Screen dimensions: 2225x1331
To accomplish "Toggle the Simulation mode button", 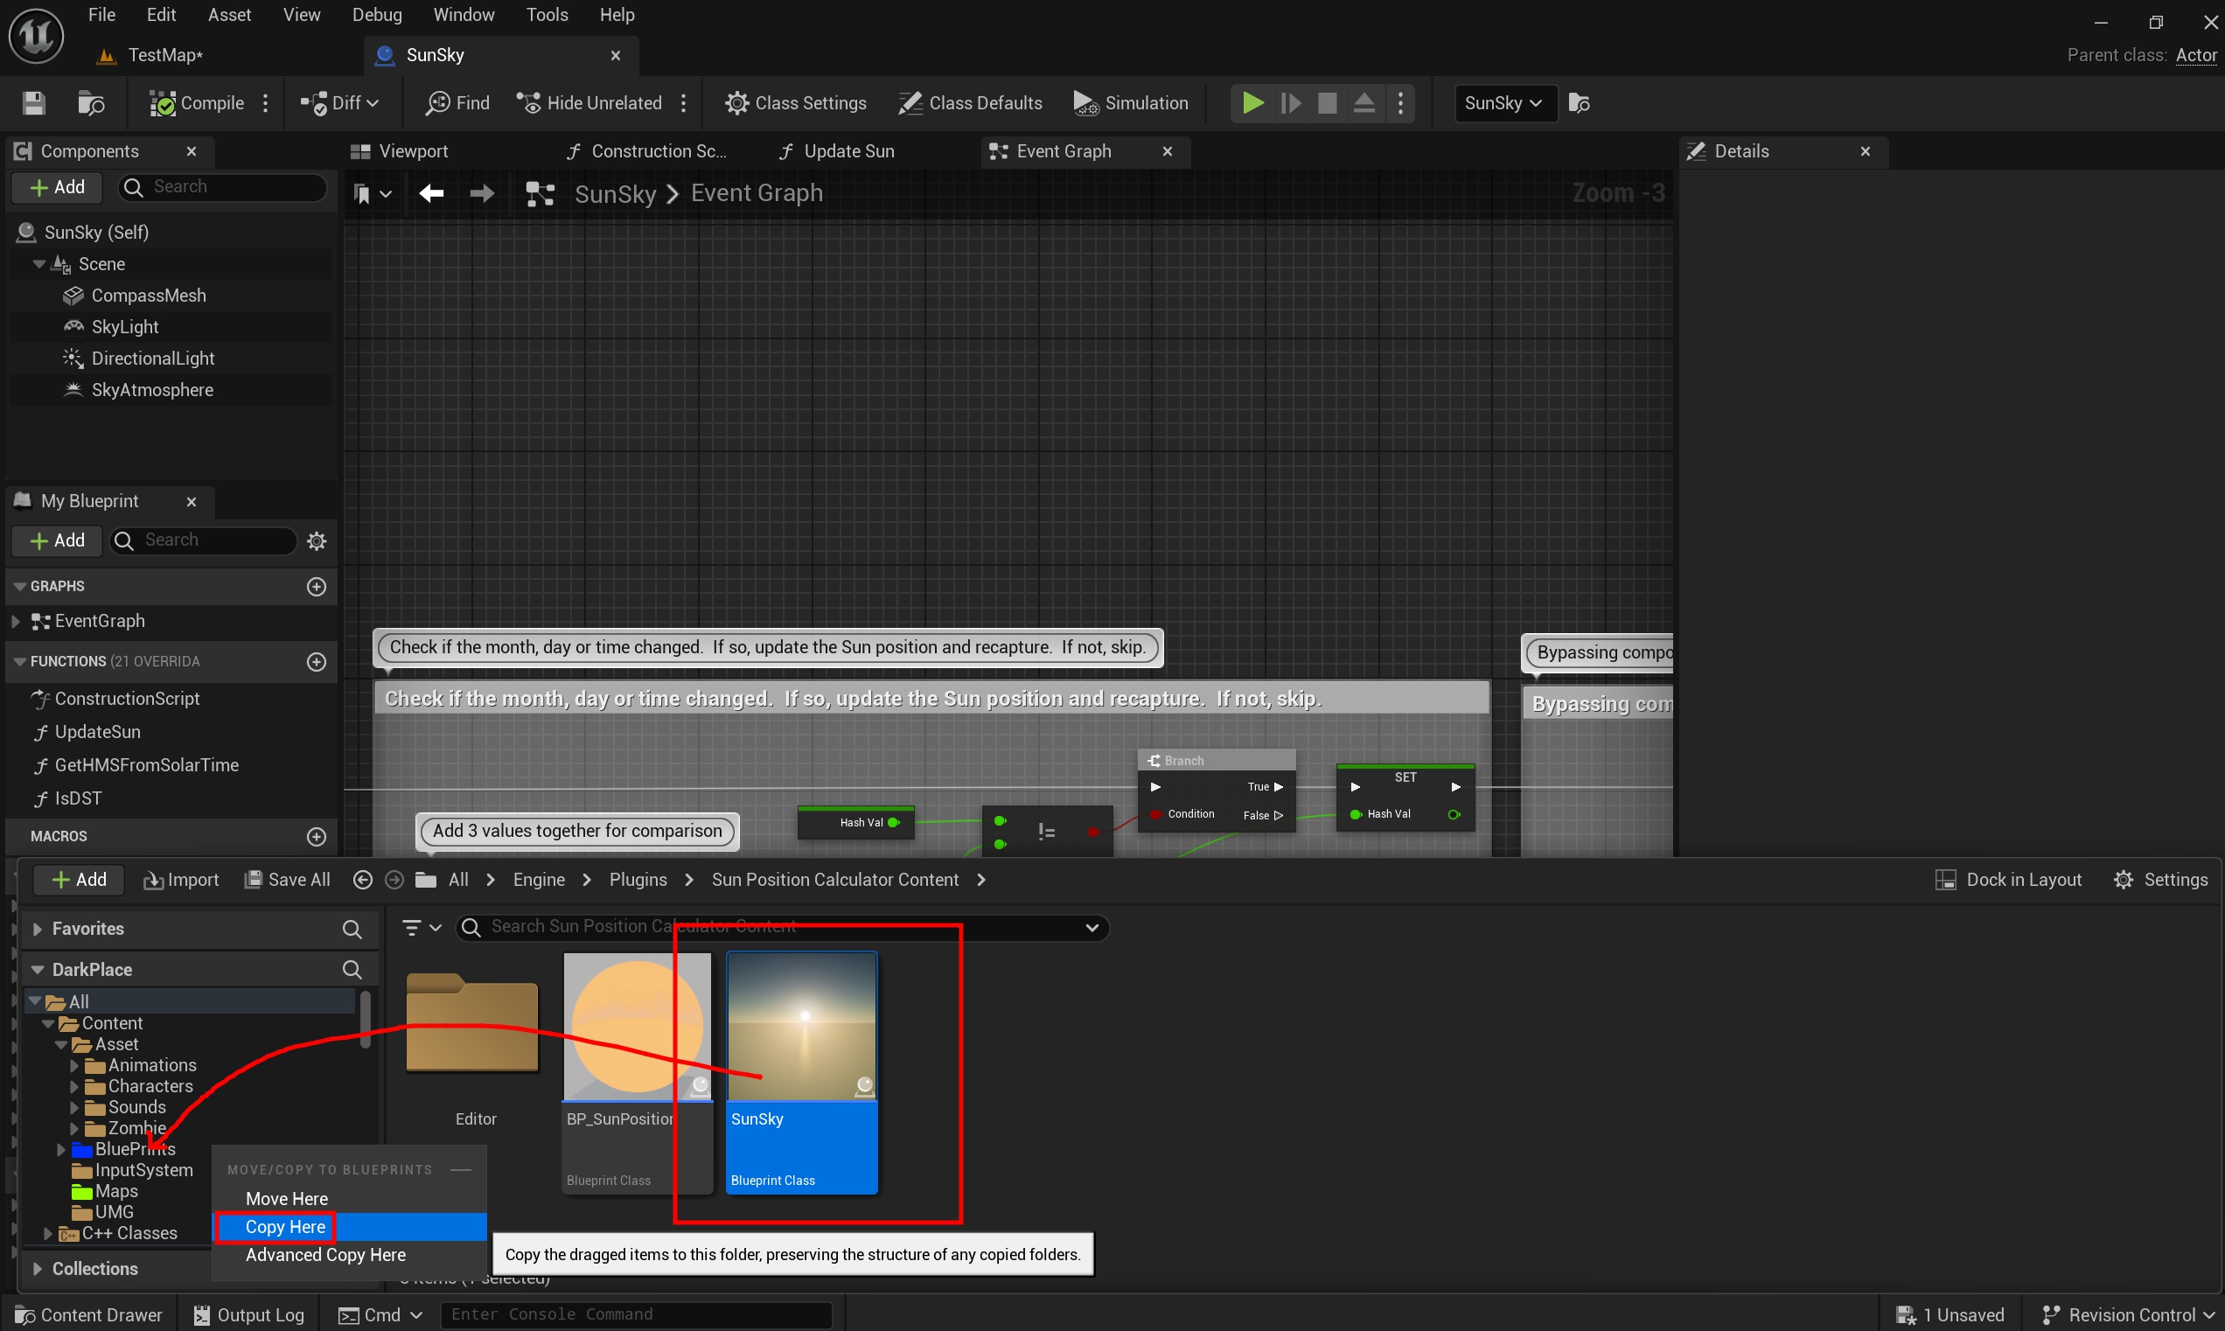I will point(1130,104).
